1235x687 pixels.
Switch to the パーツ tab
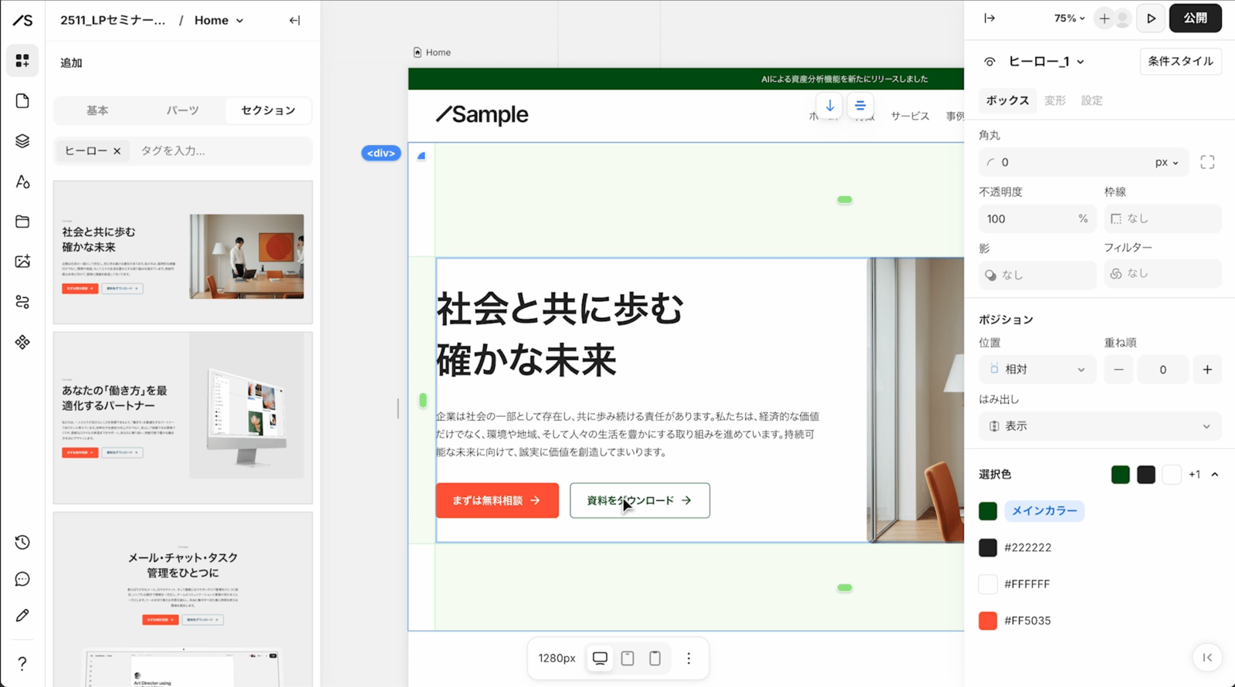(x=182, y=110)
